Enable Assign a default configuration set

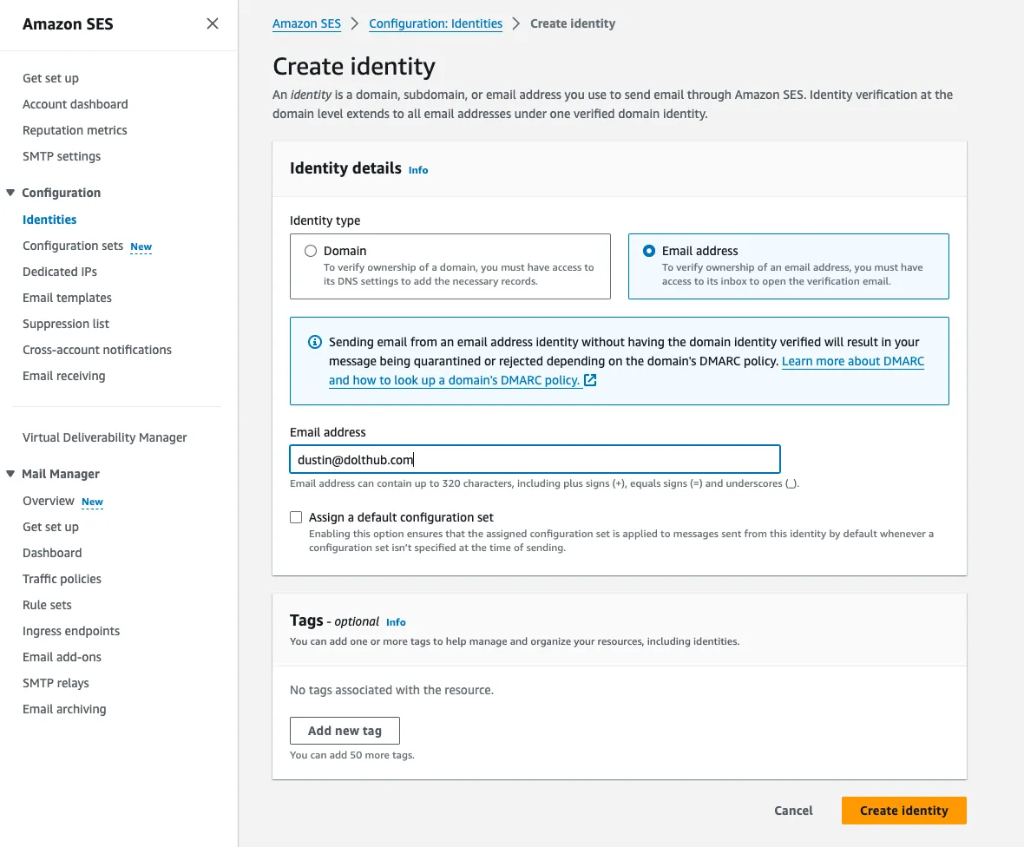click(296, 516)
